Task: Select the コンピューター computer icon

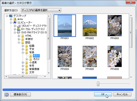Action: point(15,22)
